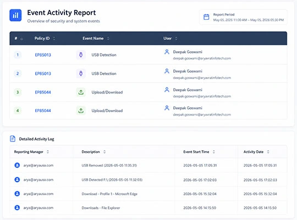Screen dimensions: 297x220
Task: Click USB icon in row 2
Action: tap(81, 74)
